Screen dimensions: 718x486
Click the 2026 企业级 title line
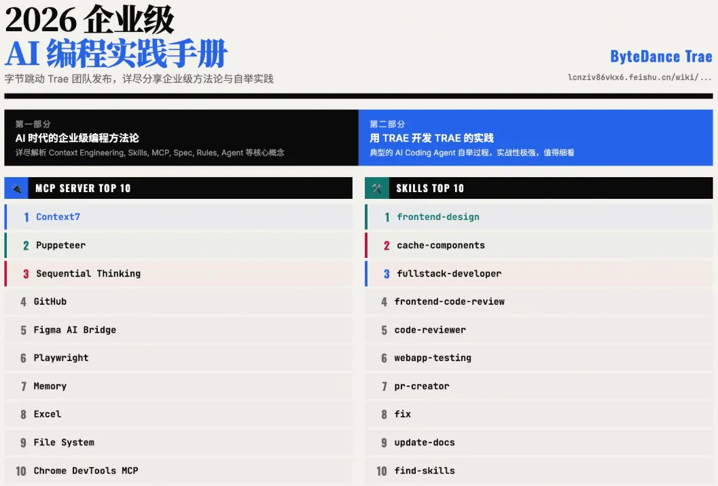point(90,20)
